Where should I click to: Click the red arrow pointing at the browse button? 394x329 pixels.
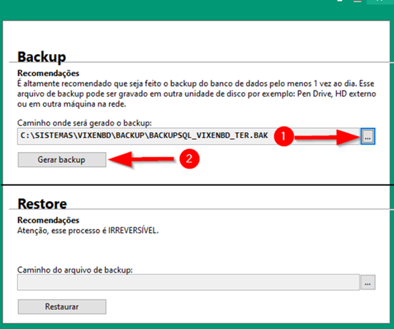pos(327,137)
